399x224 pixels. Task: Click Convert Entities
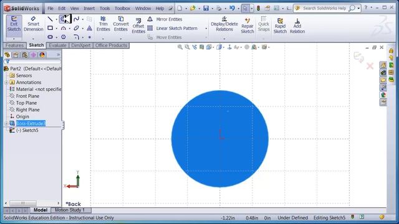[x=120, y=24]
